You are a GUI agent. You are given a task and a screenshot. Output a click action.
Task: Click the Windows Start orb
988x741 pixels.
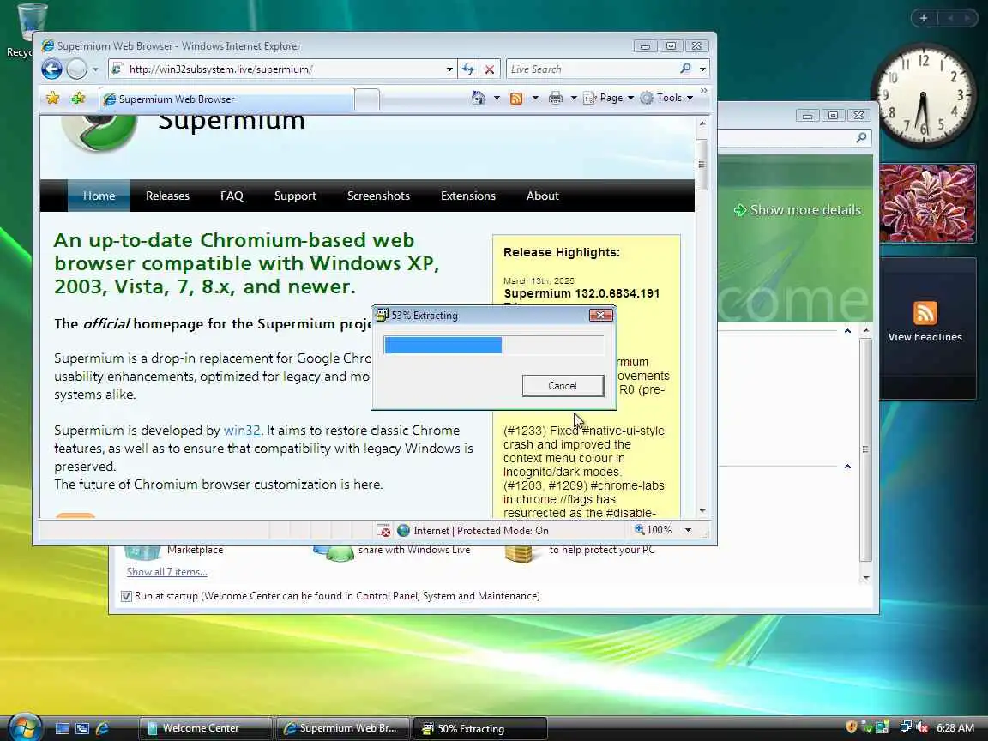24,728
